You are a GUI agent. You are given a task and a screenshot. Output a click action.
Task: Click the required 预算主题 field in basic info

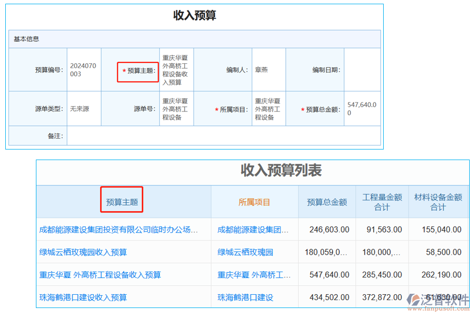pyautogui.click(x=138, y=70)
